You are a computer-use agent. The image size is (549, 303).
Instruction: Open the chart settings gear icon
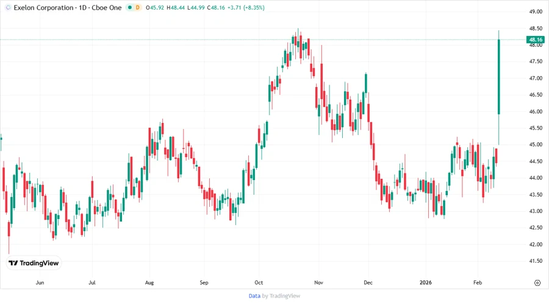point(537,283)
